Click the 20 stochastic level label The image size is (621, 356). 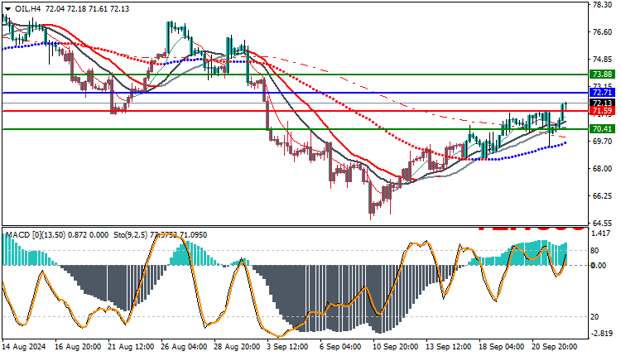coord(595,317)
